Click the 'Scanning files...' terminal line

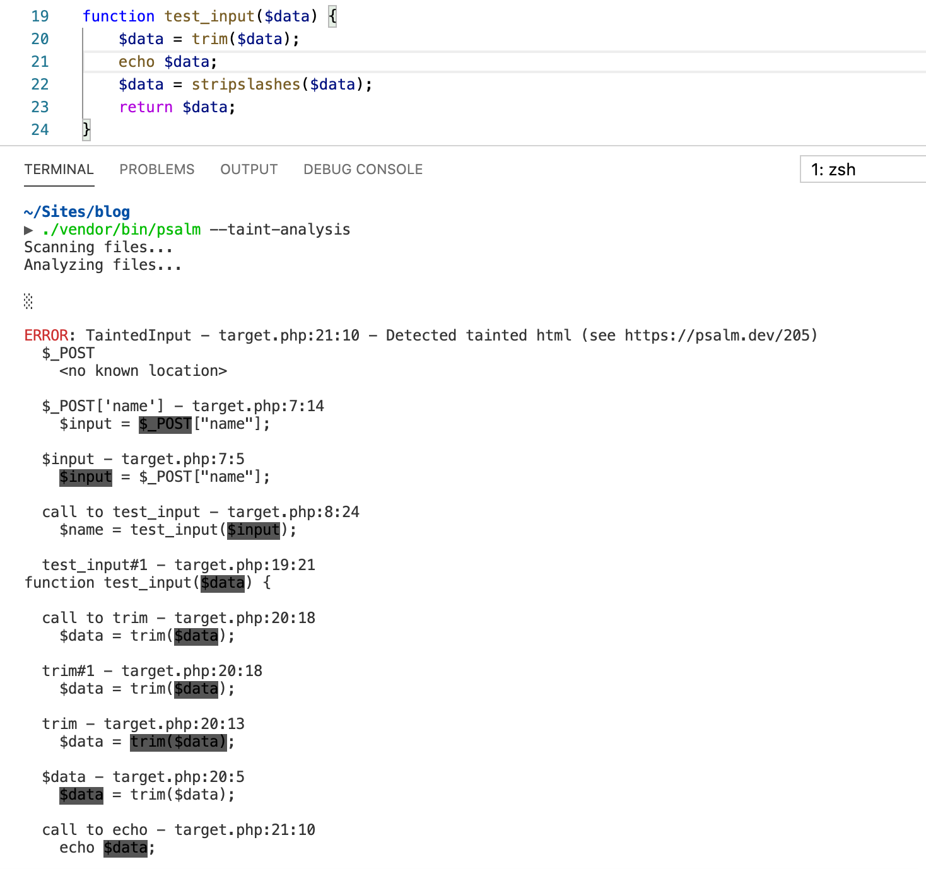click(98, 247)
